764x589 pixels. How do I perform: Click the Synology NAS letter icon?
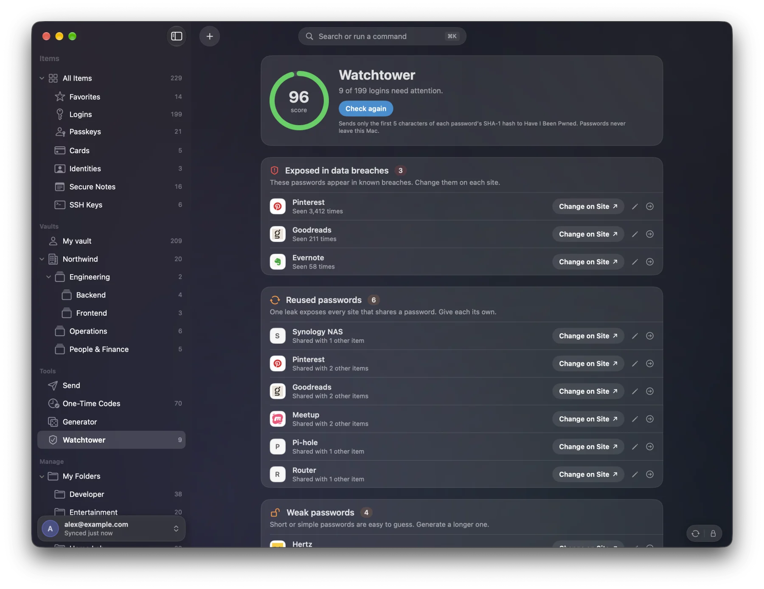coord(278,336)
